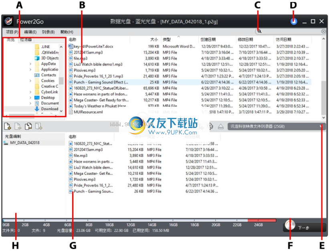Click the fourth disc toolbar icon with plus
The image size is (329, 251).
pos(38,126)
